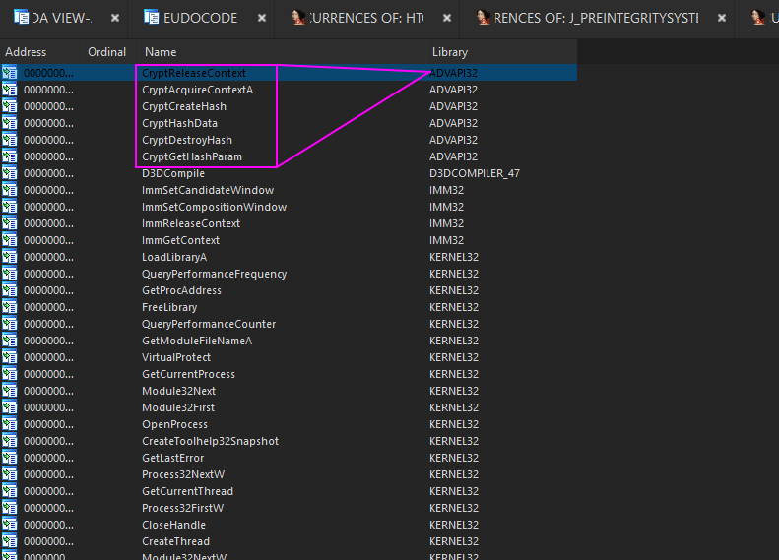Sort imports by the Library column
779x560 pixels.
click(x=450, y=52)
